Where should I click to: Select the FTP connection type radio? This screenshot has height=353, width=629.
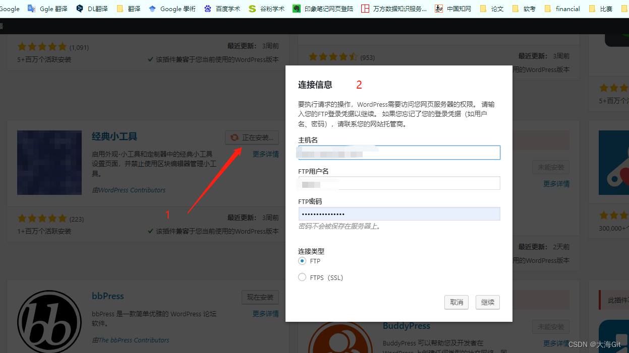tap(302, 261)
